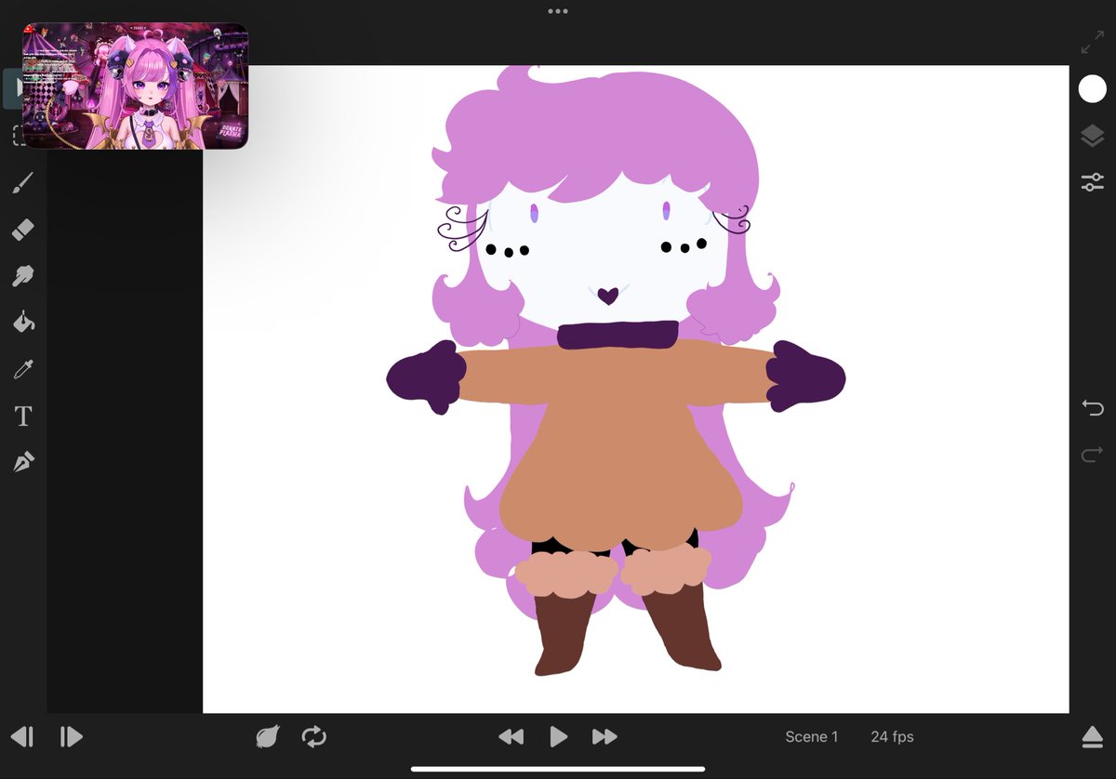This screenshot has height=779, width=1116.
Task: Select the Eraser tool
Action: (23, 229)
